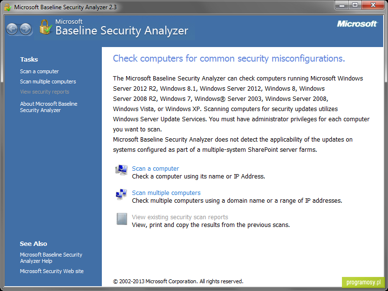Click the title bar padlock app icon

pyautogui.click(x=8, y=7)
